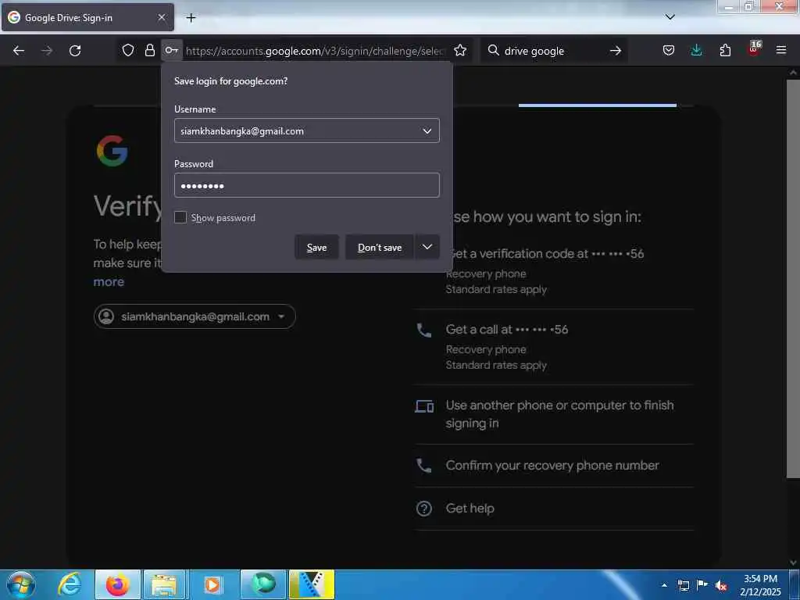
Task: Expand the dropdown arrow beside Don't save
Action: coord(427,248)
